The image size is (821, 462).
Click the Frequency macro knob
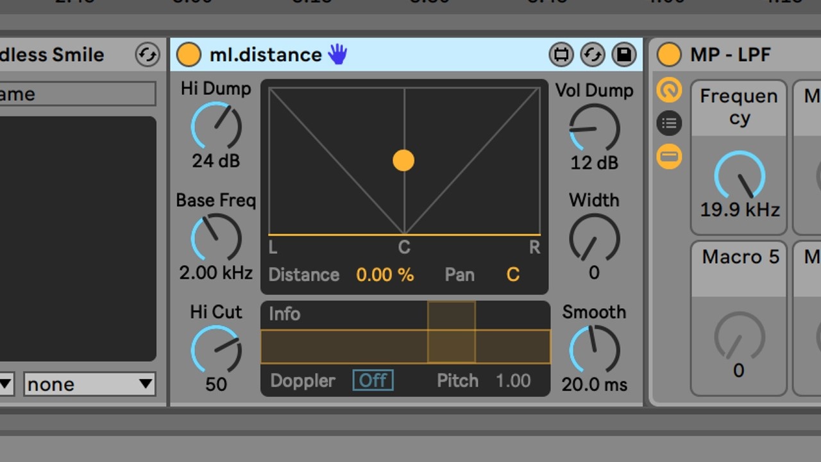740,176
